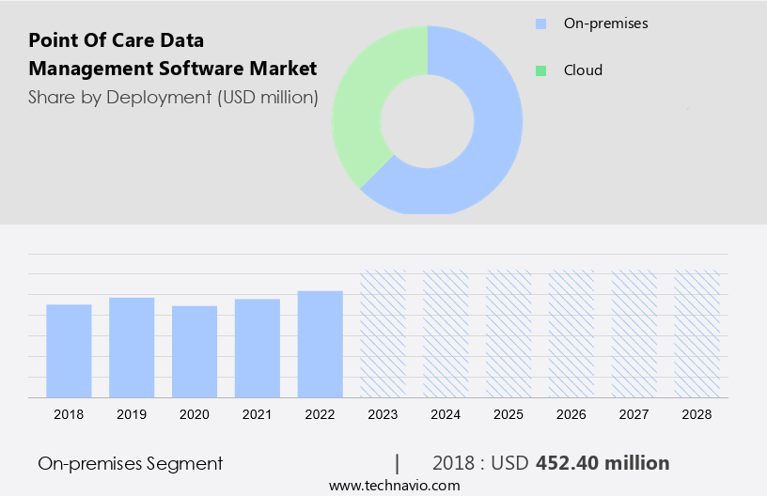Click the 2022 axis label
This screenshot has height=496, width=767.
pos(321,414)
